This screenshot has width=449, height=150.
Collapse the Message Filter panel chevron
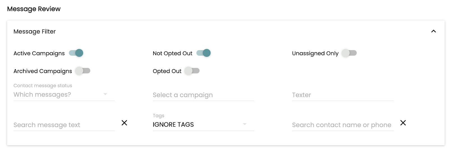point(433,31)
